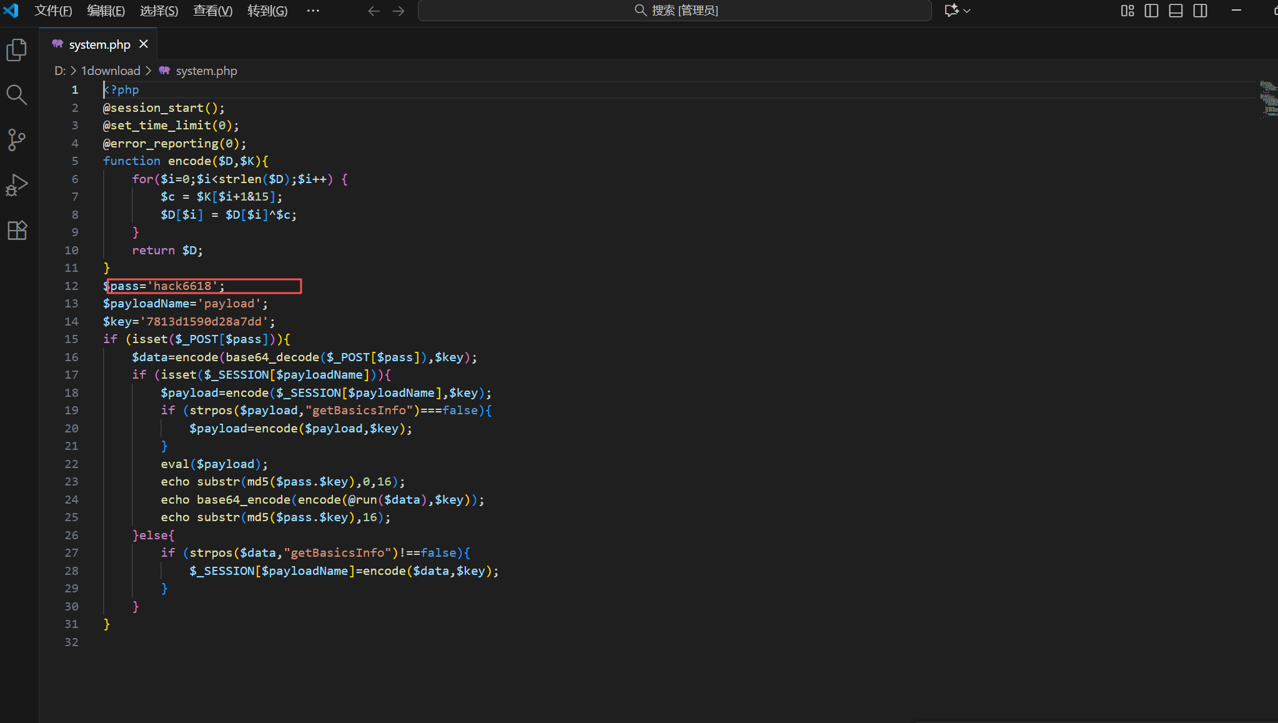Image resolution: width=1278 pixels, height=723 pixels.
Task: Toggle the bottom panel visibility
Action: pyautogui.click(x=1176, y=11)
